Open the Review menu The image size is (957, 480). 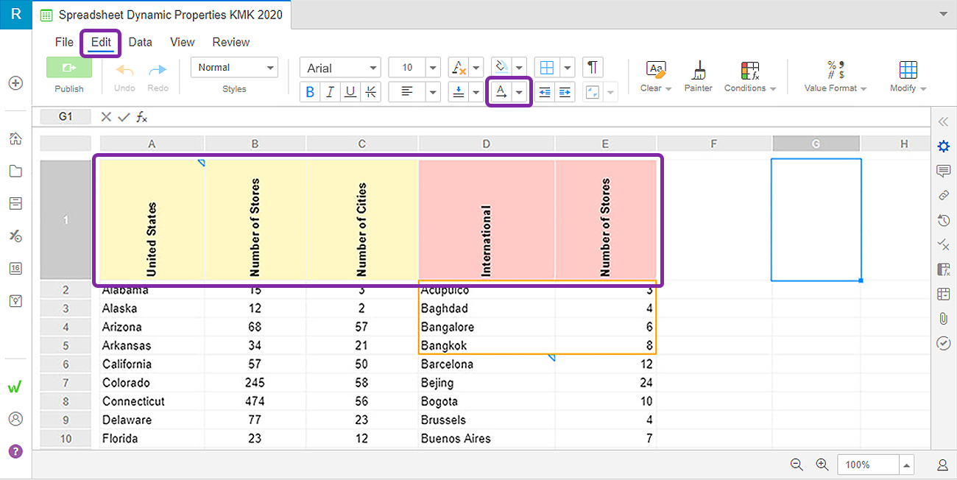(231, 42)
